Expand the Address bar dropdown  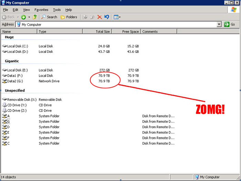click(x=219, y=25)
